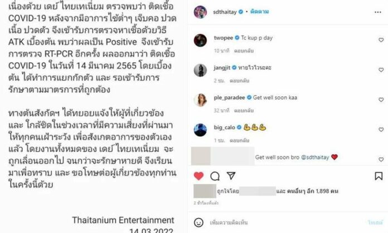Open emoji picker smiley icon

[198, 222]
